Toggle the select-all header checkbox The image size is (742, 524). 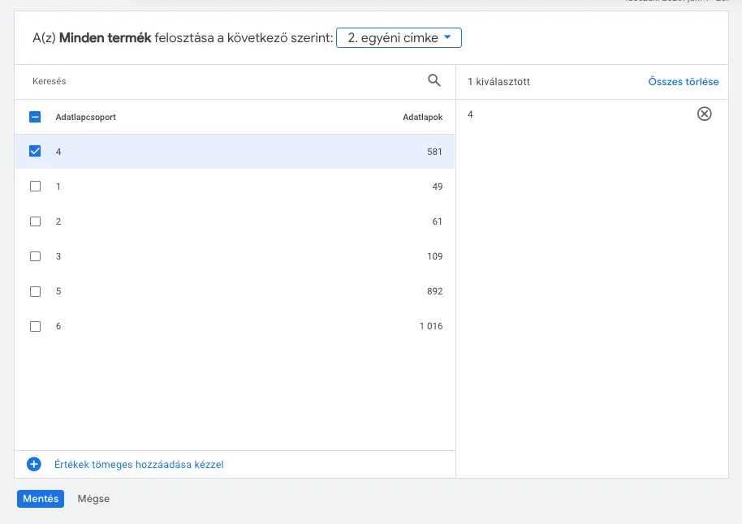point(35,117)
